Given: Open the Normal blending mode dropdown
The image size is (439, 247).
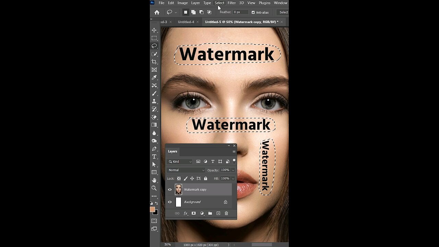Looking at the screenshot, I should (x=186, y=170).
